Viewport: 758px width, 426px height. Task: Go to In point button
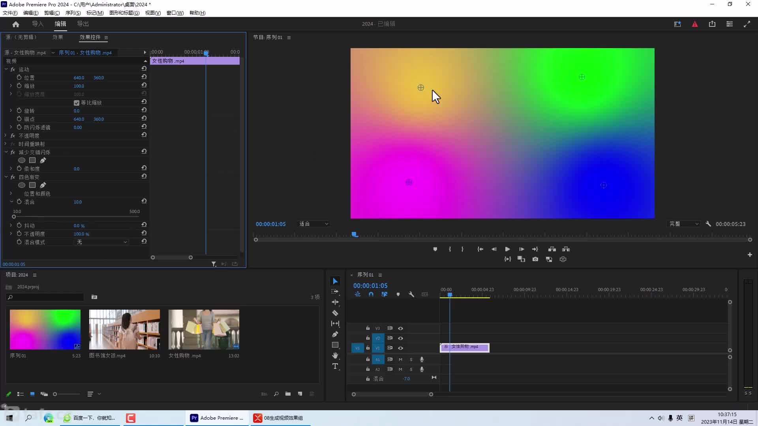tap(480, 249)
